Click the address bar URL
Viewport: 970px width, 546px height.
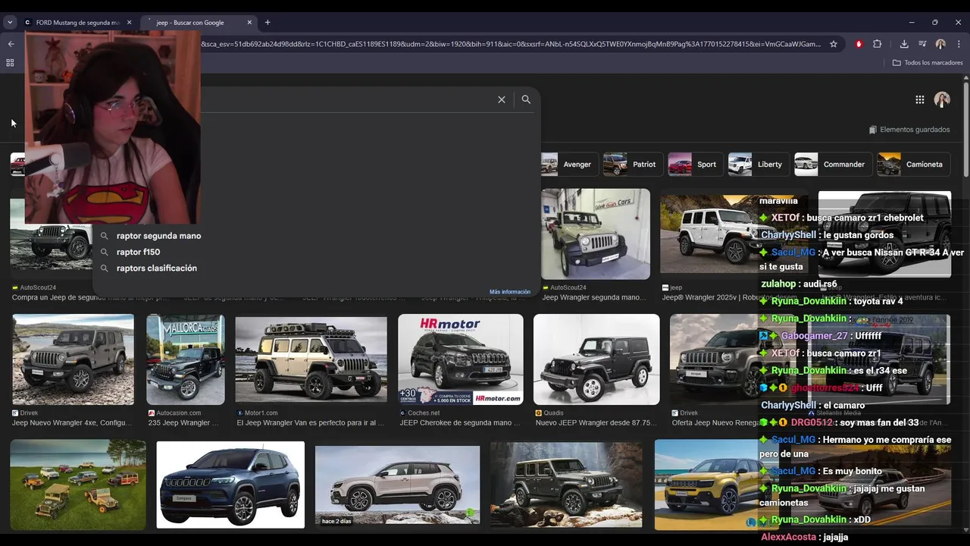click(512, 44)
